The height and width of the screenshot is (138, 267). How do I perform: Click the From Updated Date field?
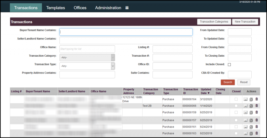click(240, 32)
